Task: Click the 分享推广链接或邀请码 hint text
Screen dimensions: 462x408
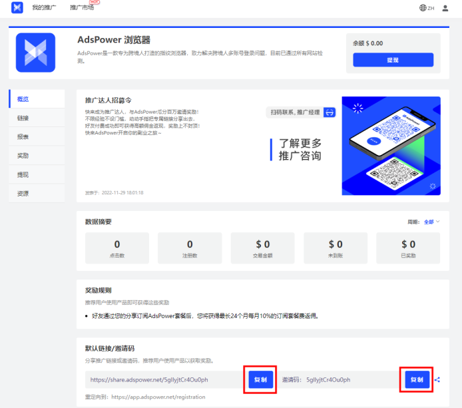Action: [x=149, y=361]
